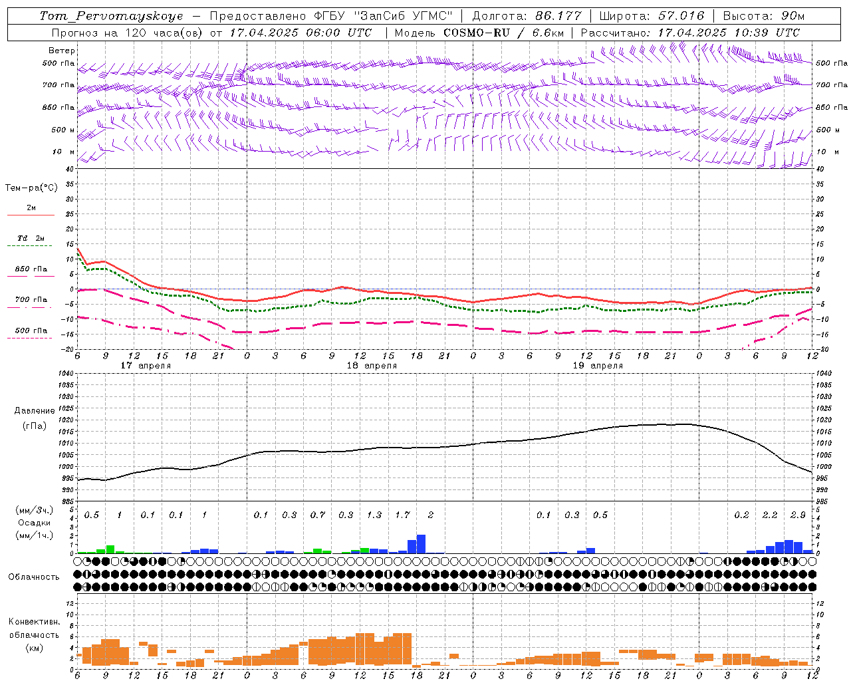Click the "Конвективн." convective cloud label

pos(34,622)
